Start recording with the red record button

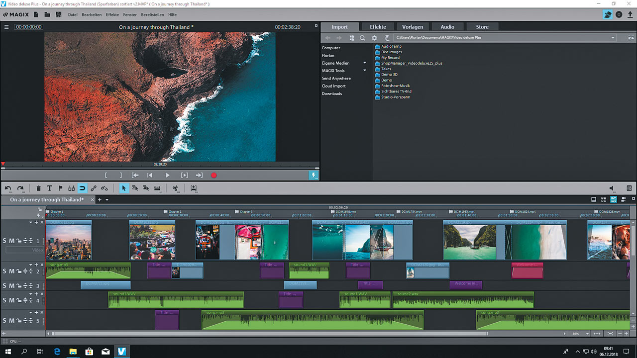(x=214, y=176)
